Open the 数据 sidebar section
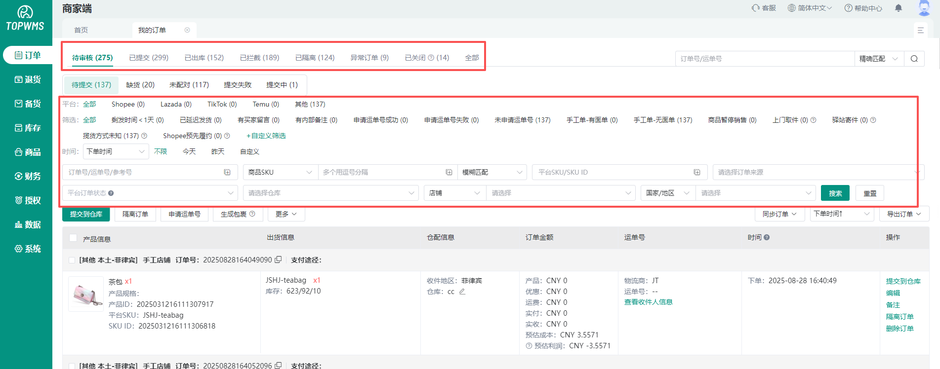940x369 pixels. tap(27, 224)
